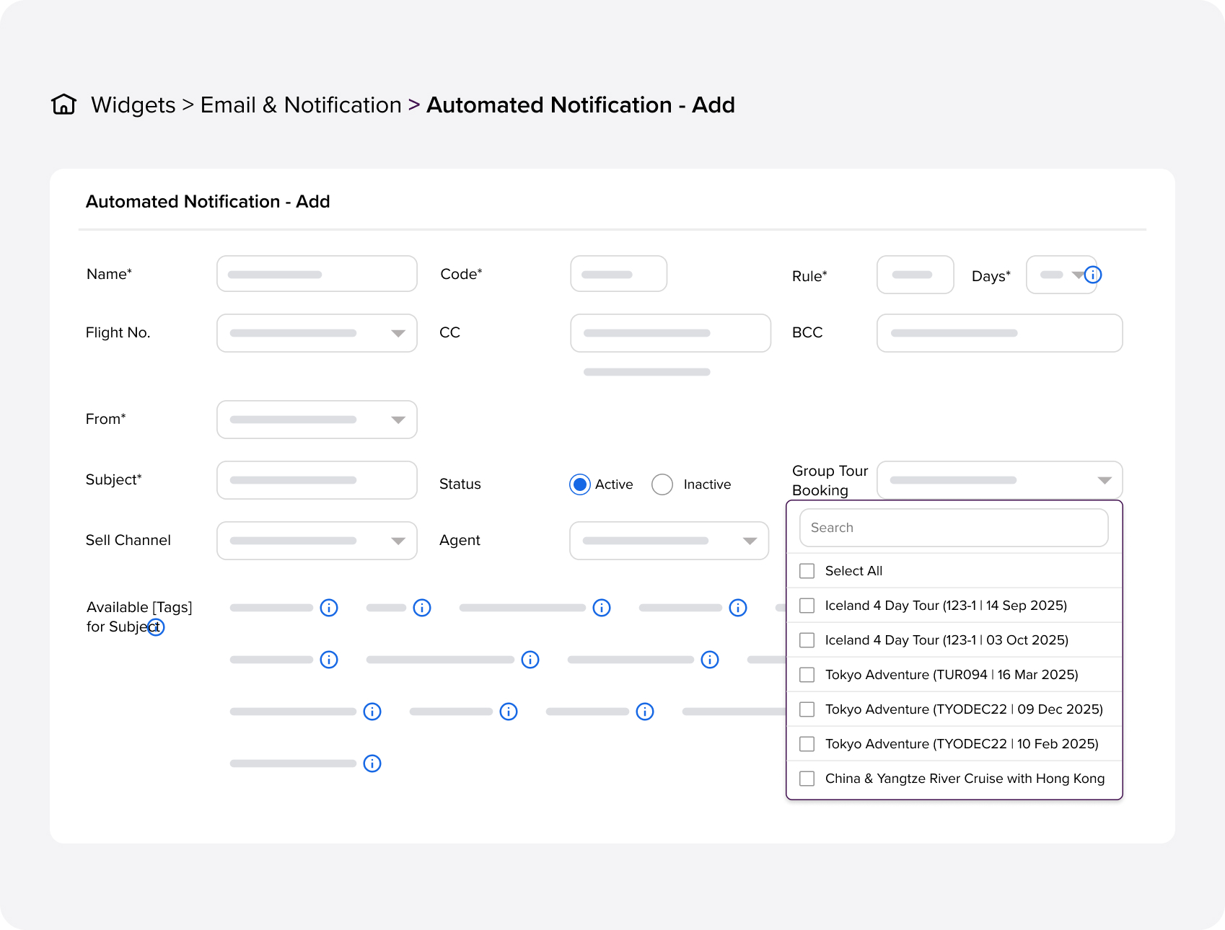Click the Name input field
The image size is (1225, 930).
pyautogui.click(x=317, y=274)
